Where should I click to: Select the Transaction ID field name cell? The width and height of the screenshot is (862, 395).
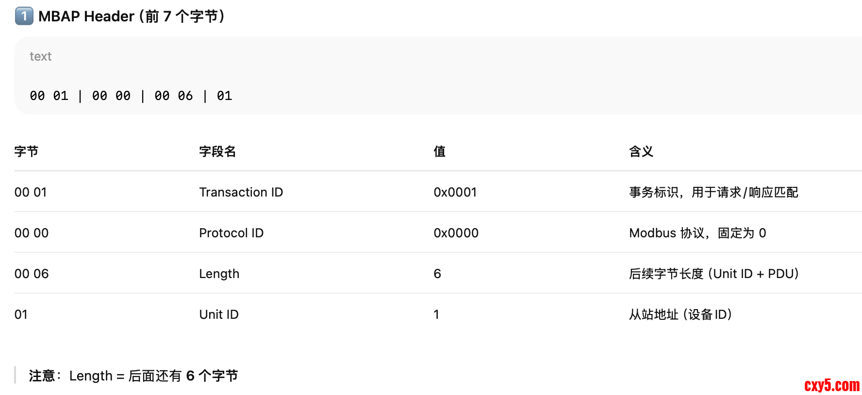241,192
